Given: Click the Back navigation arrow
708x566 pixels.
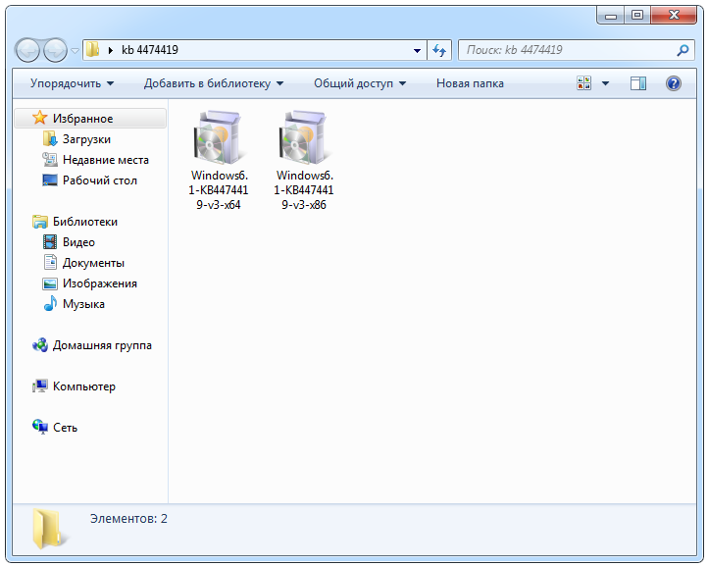Looking at the screenshot, I should click(x=28, y=50).
